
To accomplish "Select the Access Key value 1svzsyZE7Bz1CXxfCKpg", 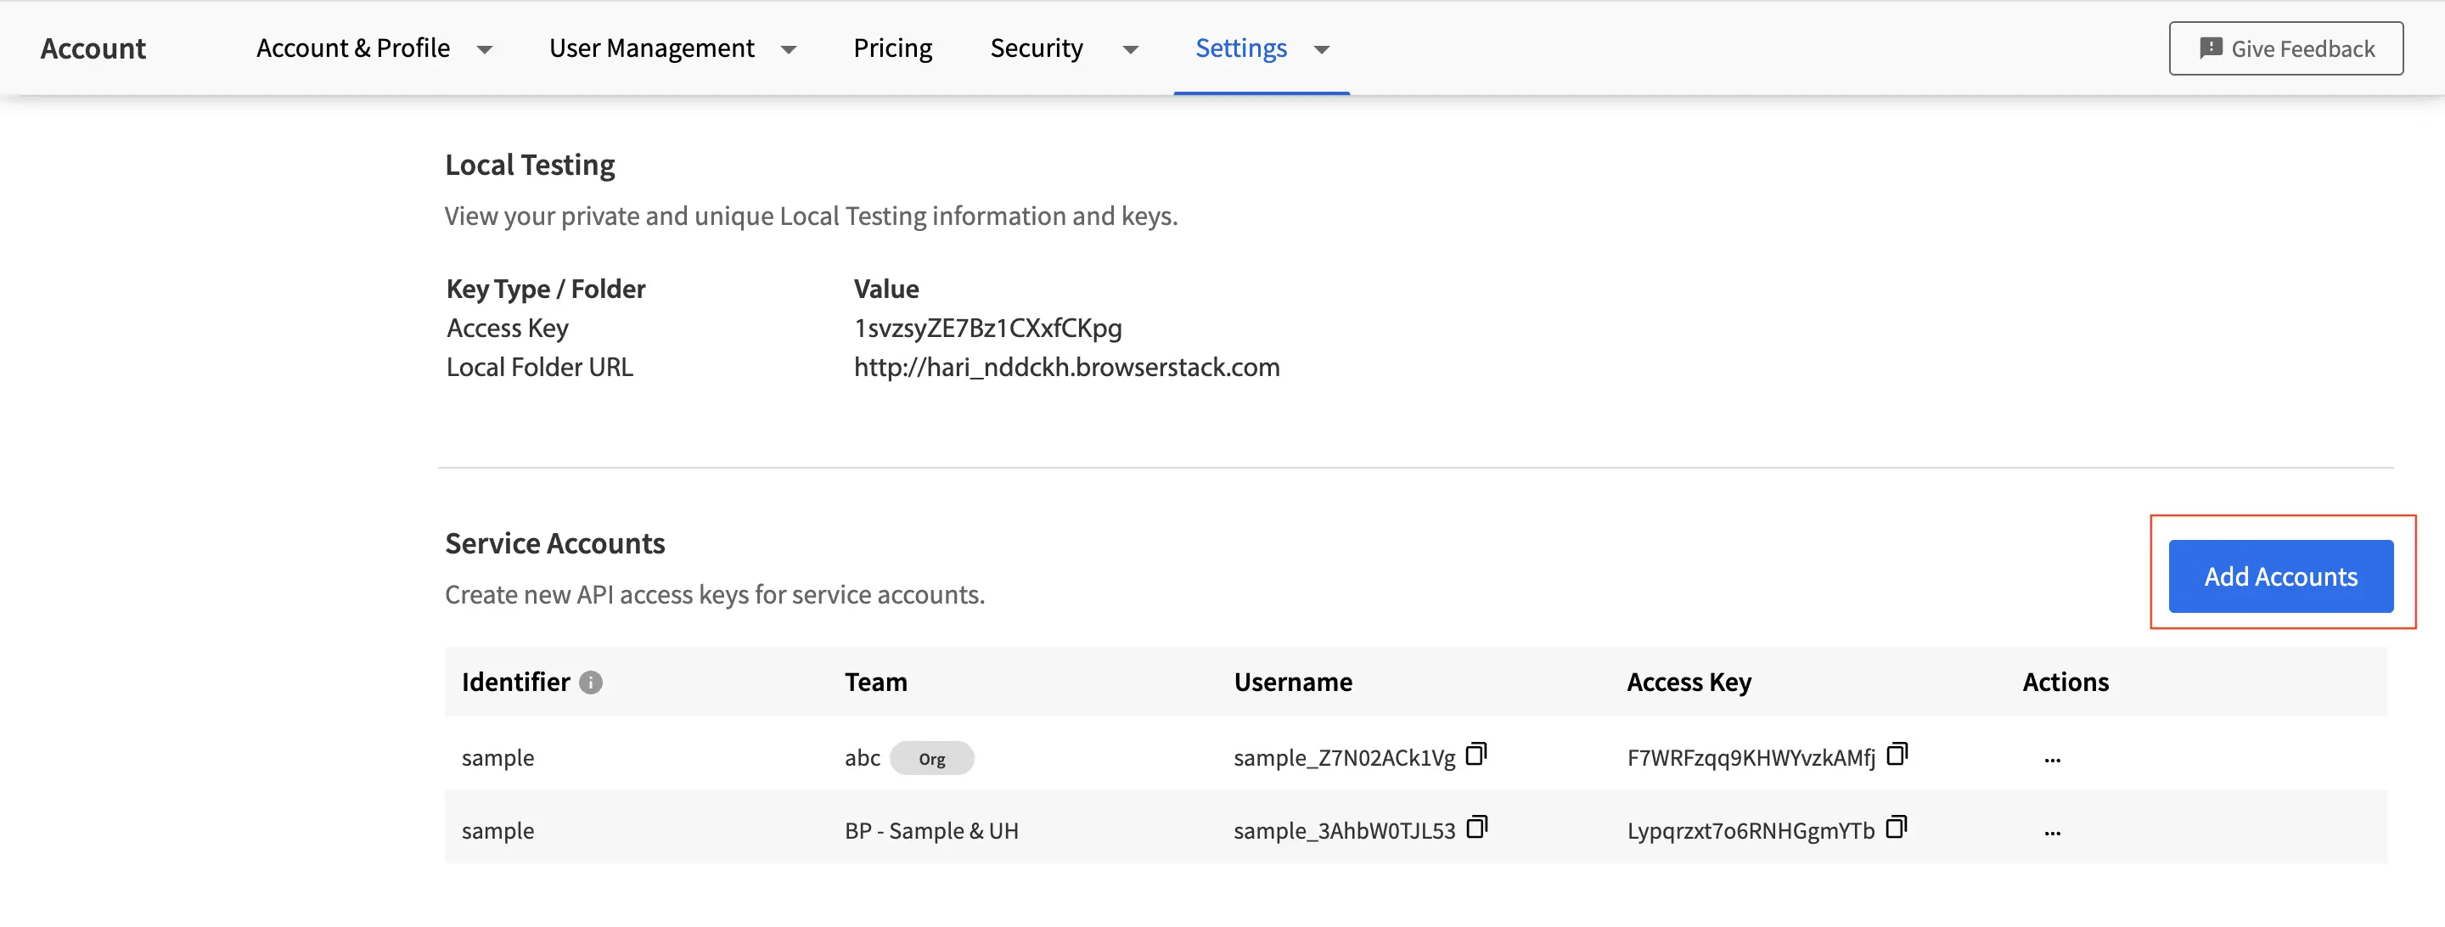I will coord(987,328).
